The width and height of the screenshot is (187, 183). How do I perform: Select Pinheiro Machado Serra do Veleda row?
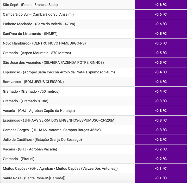(93, 24)
